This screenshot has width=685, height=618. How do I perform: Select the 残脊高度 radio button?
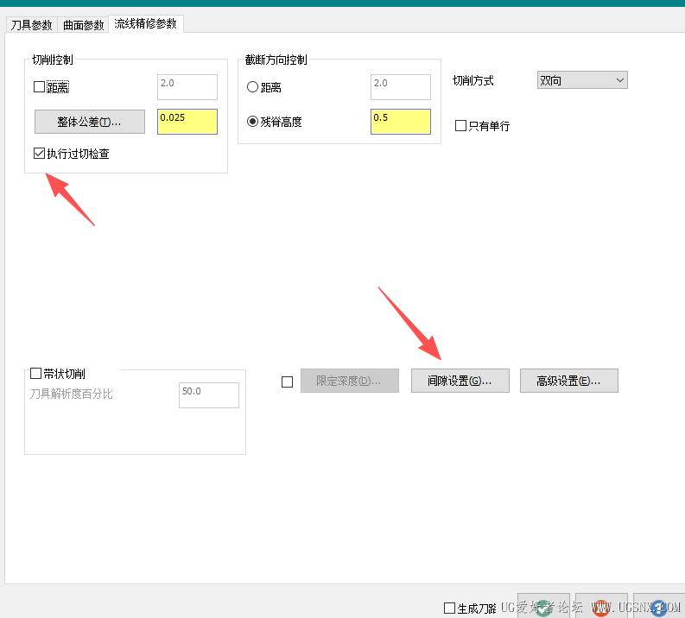pyautogui.click(x=252, y=122)
